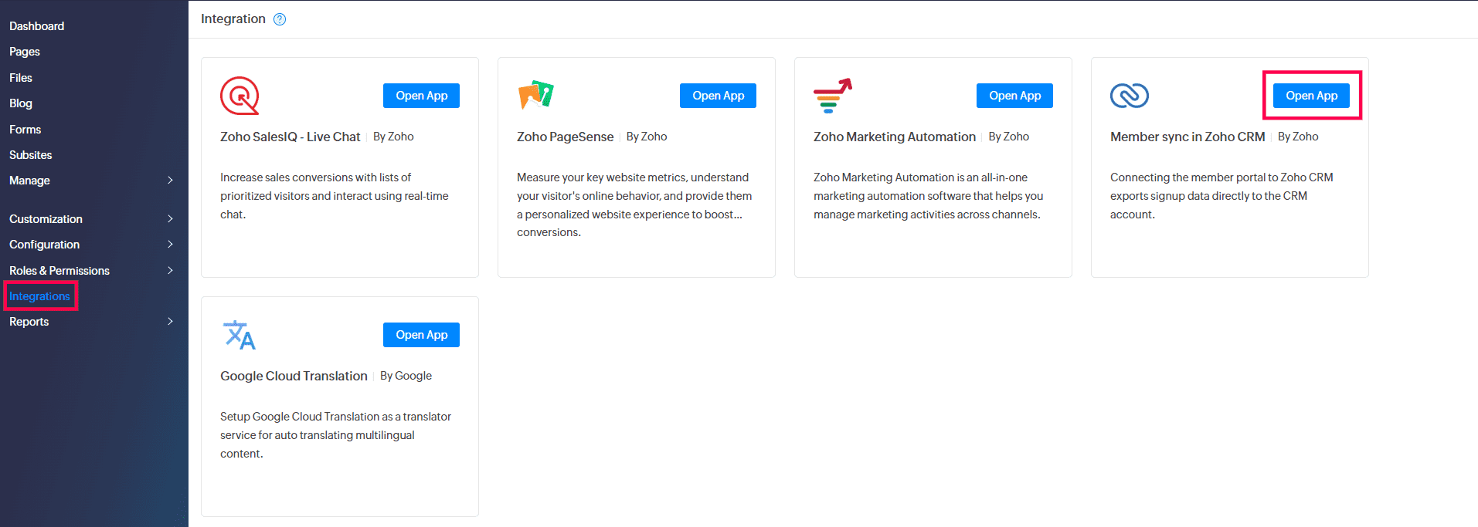Image resolution: width=1478 pixels, height=527 pixels.
Task: Open App for Zoho SalesIQ - Live Chat
Action: point(422,96)
